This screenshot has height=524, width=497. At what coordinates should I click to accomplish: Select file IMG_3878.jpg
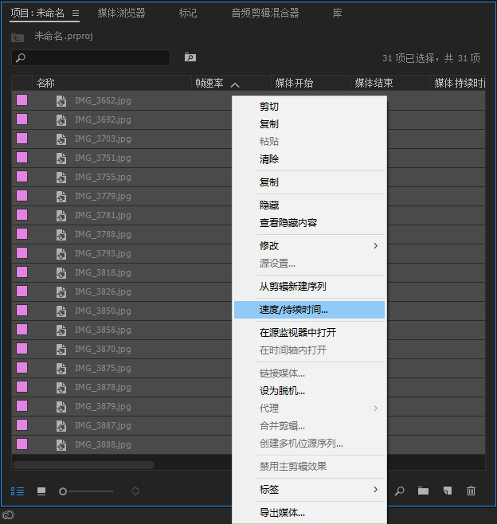tap(103, 387)
